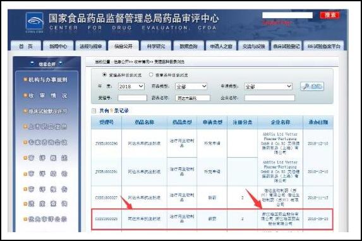Click the magnifier icon on the 查询 button
This screenshot has width=362, height=241.
[306, 86]
